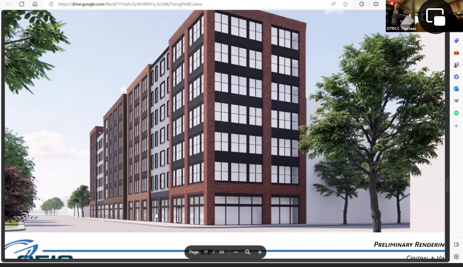Add this page to favorites star
Screen dimensions: 463x267
[x=345, y=4]
